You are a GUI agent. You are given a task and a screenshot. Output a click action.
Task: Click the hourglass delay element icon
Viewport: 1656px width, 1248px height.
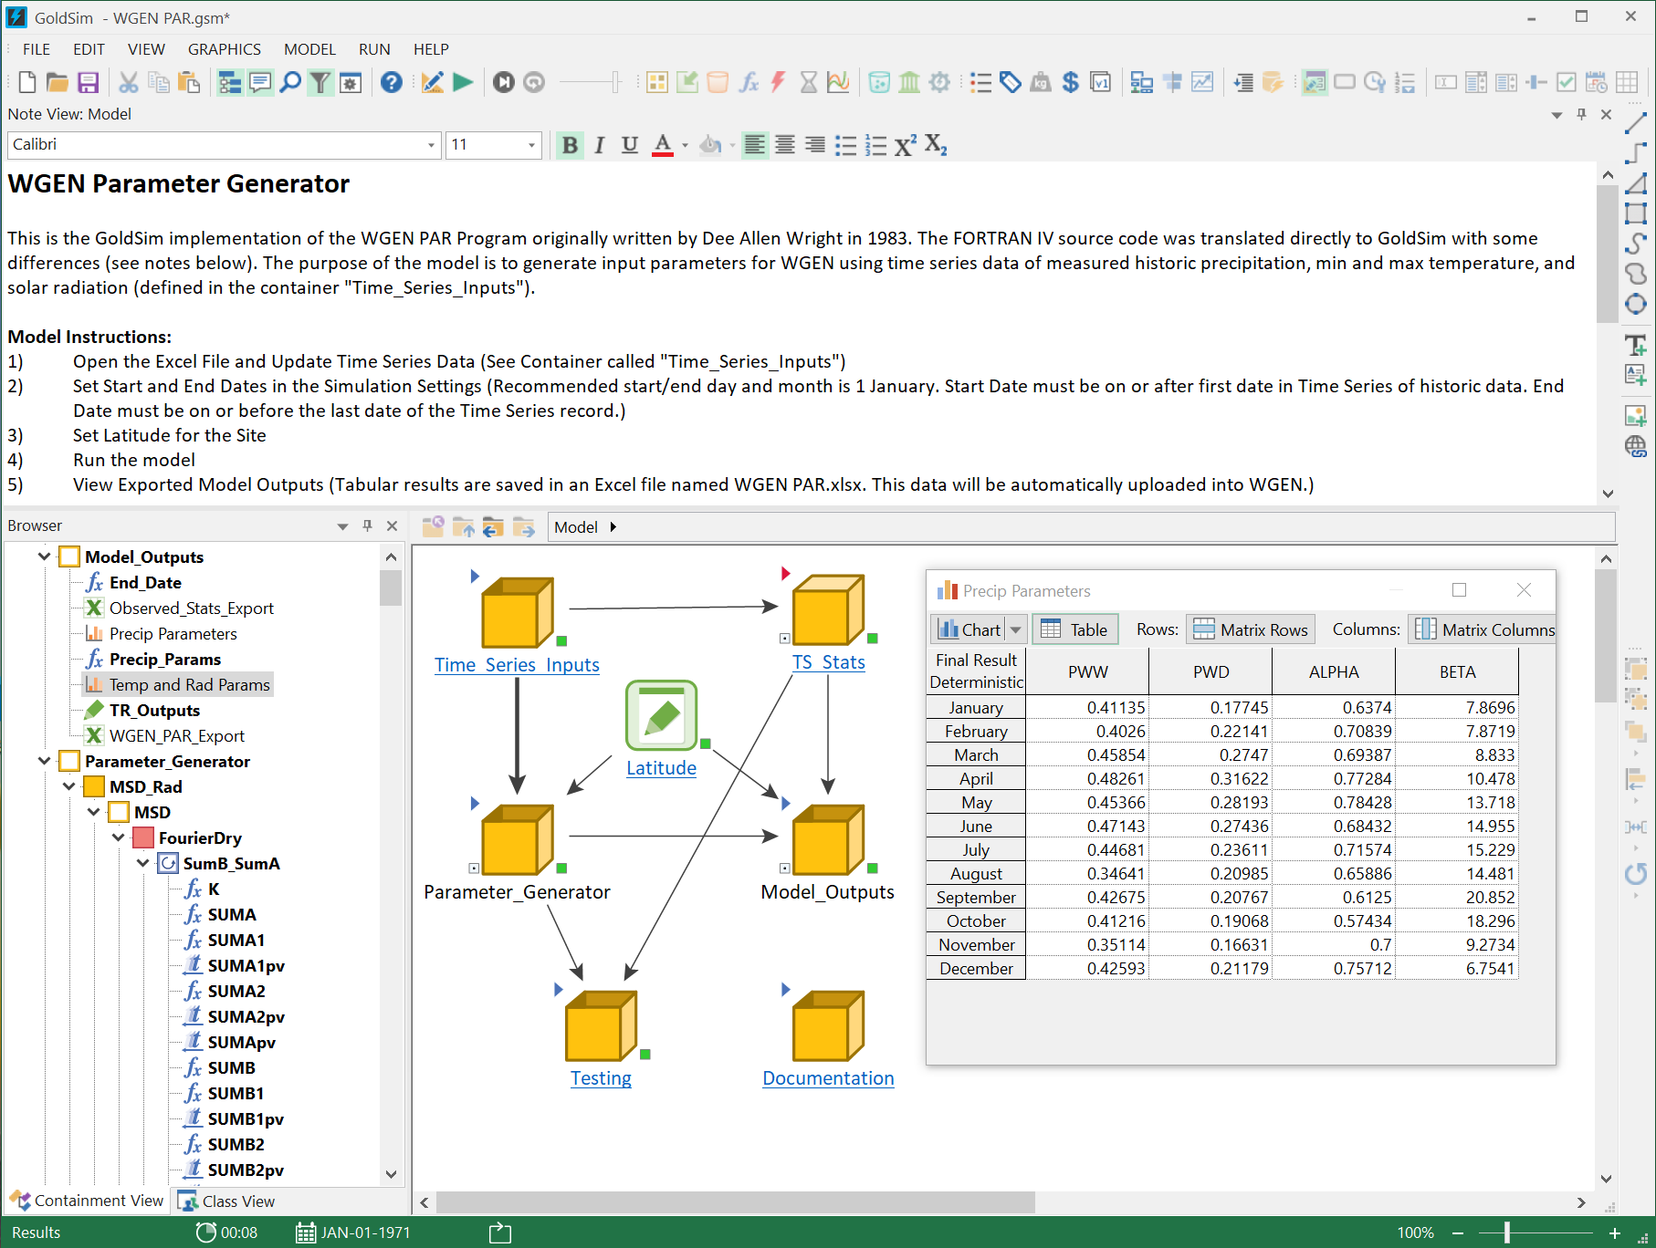pyautogui.click(x=808, y=83)
